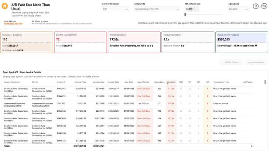Click the orange home icon
This screenshot has height=151, width=270.
point(5,6)
